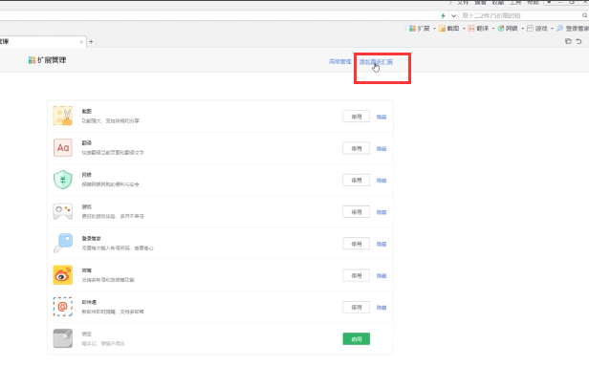
Task: Click the 翻译 toolbar icon in the browser bar
Action: click(x=471, y=29)
